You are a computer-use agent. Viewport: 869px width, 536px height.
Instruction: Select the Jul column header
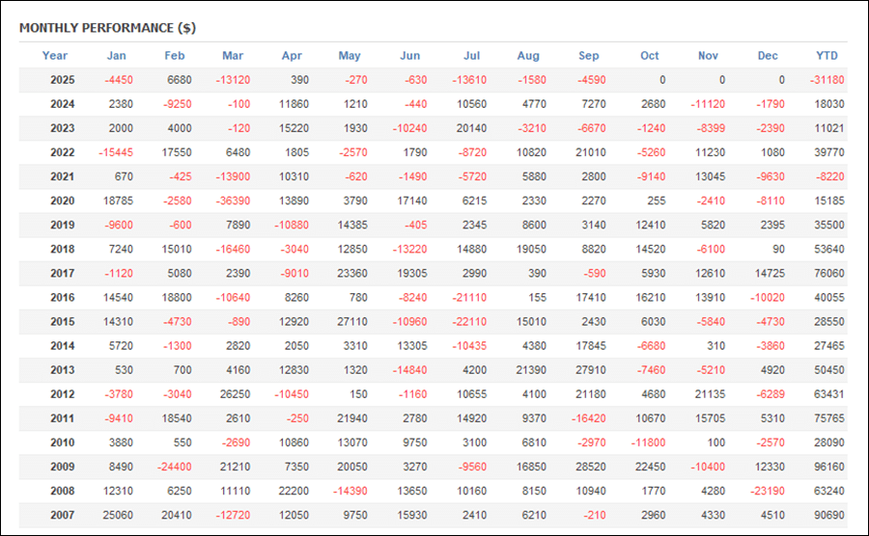coord(471,56)
